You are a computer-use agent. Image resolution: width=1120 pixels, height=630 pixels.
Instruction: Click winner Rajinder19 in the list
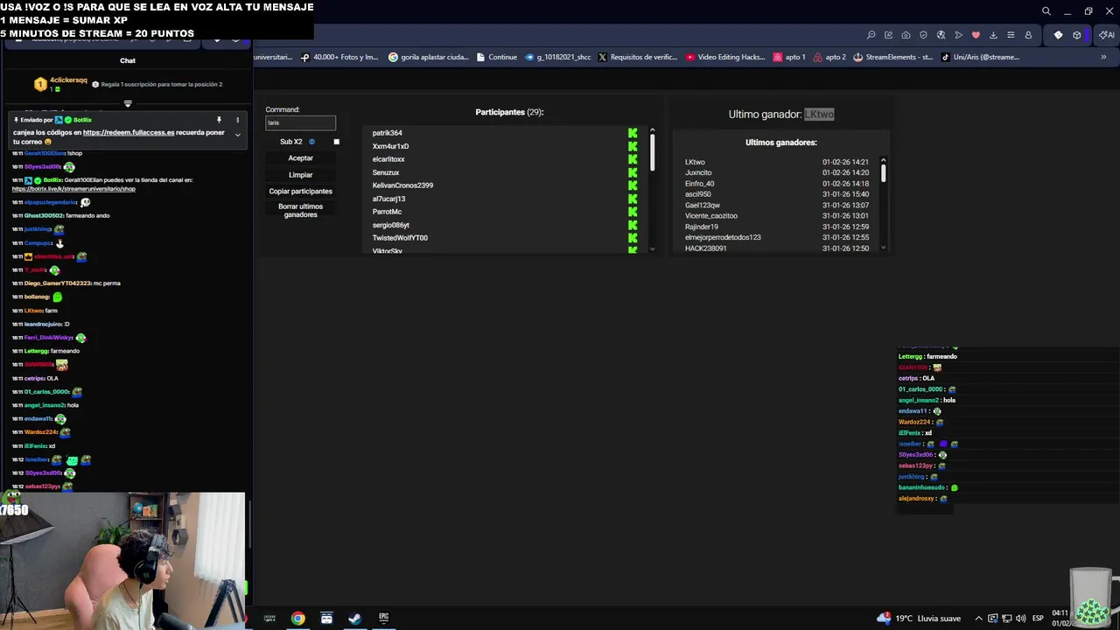pyautogui.click(x=702, y=227)
